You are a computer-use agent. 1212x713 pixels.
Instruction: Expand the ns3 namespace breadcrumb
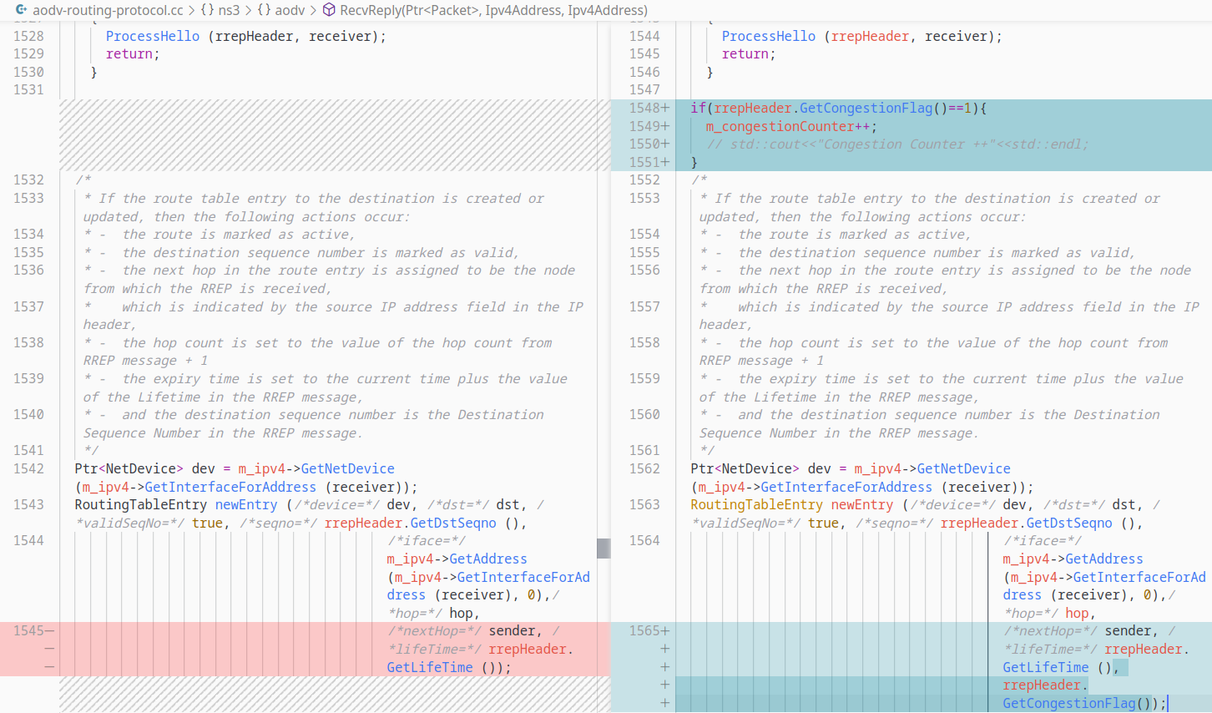tap(229, 10)
